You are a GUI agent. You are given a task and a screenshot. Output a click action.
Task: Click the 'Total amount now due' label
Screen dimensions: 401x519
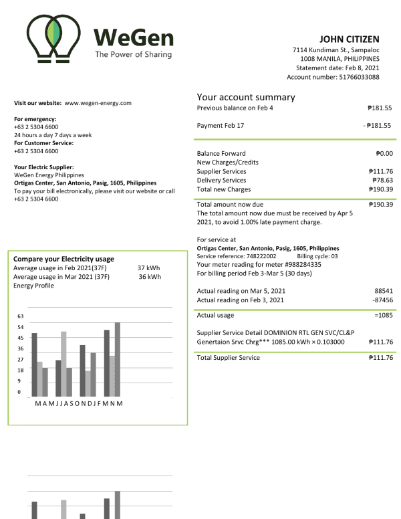(x=230, y=205)
